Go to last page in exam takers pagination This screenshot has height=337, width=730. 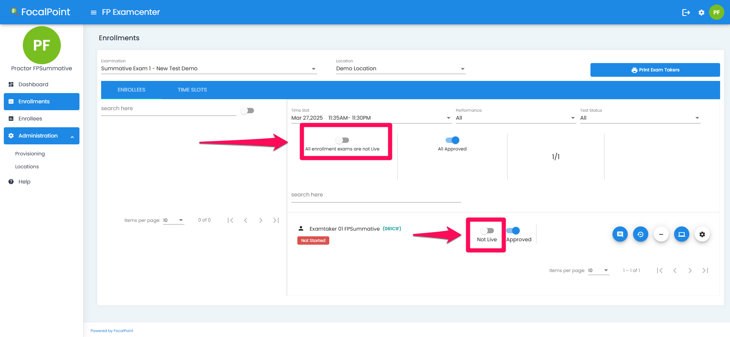705,271
